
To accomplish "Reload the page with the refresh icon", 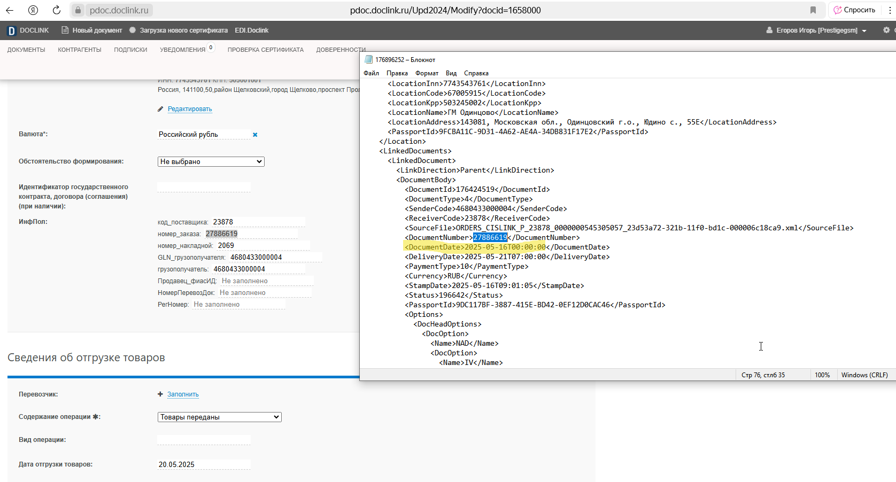I will 57,10.
